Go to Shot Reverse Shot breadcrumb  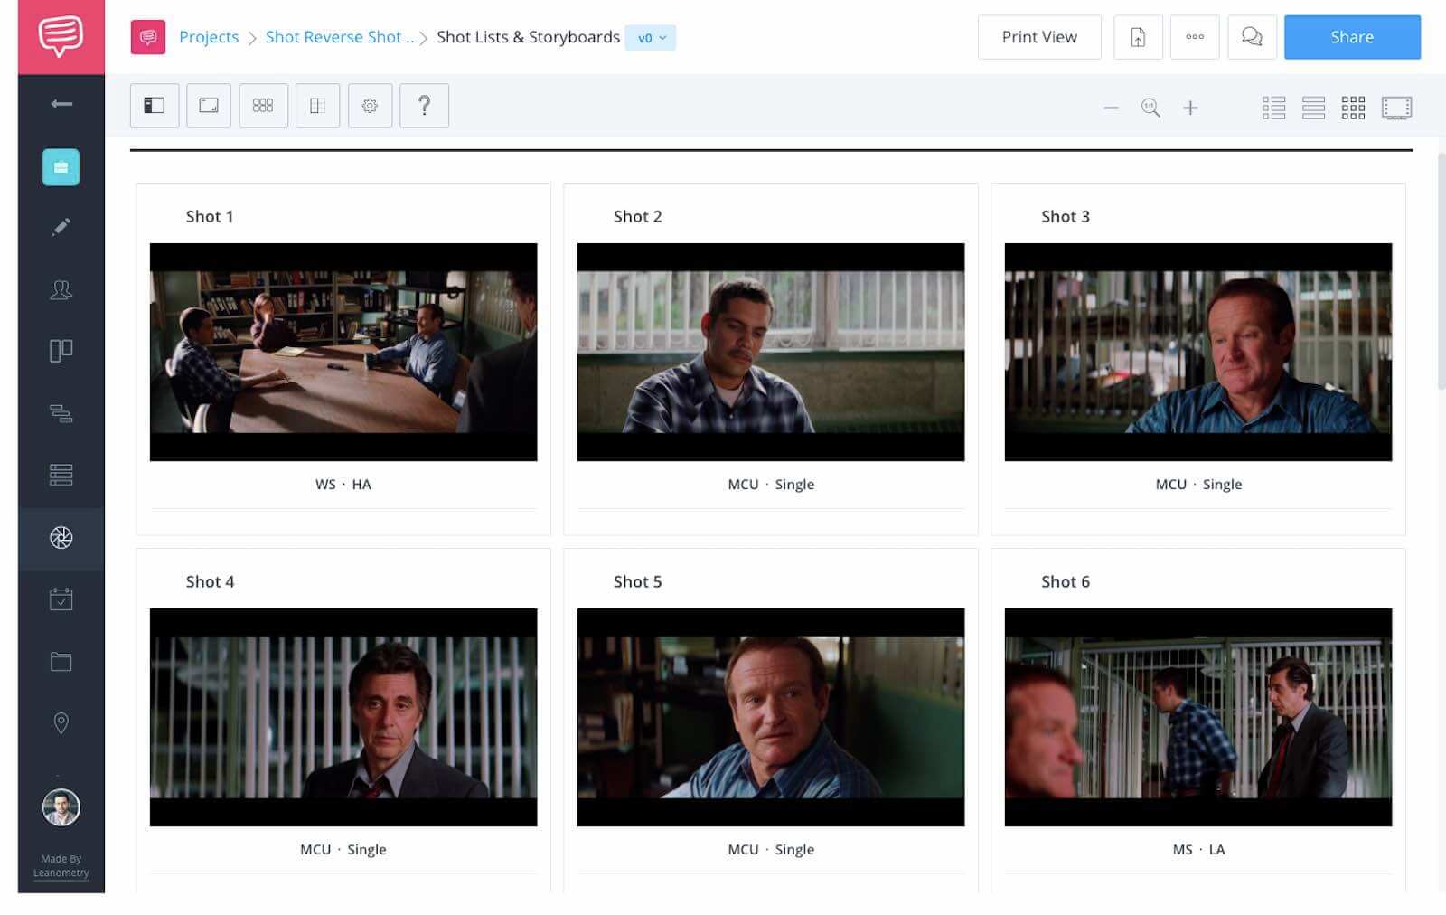coord(339,37)
